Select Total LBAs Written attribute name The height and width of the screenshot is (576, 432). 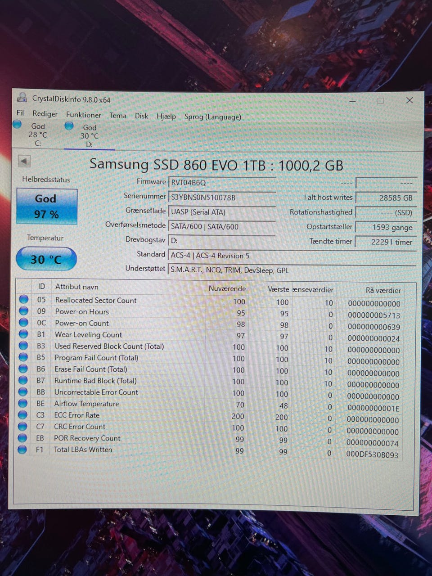coord(83,449)
